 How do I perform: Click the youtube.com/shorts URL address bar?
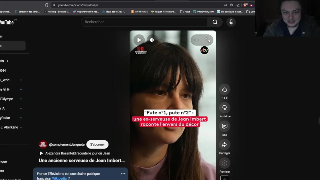pyautogui.click(x=78, y=5)
